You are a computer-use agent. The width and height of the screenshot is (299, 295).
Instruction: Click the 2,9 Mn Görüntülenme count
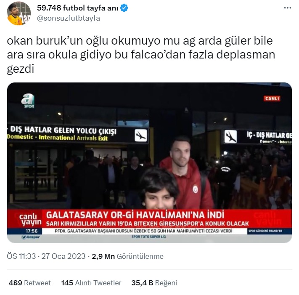pos(127,256)
